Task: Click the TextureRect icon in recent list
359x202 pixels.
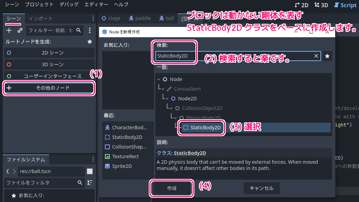Action: coord(107,156)
